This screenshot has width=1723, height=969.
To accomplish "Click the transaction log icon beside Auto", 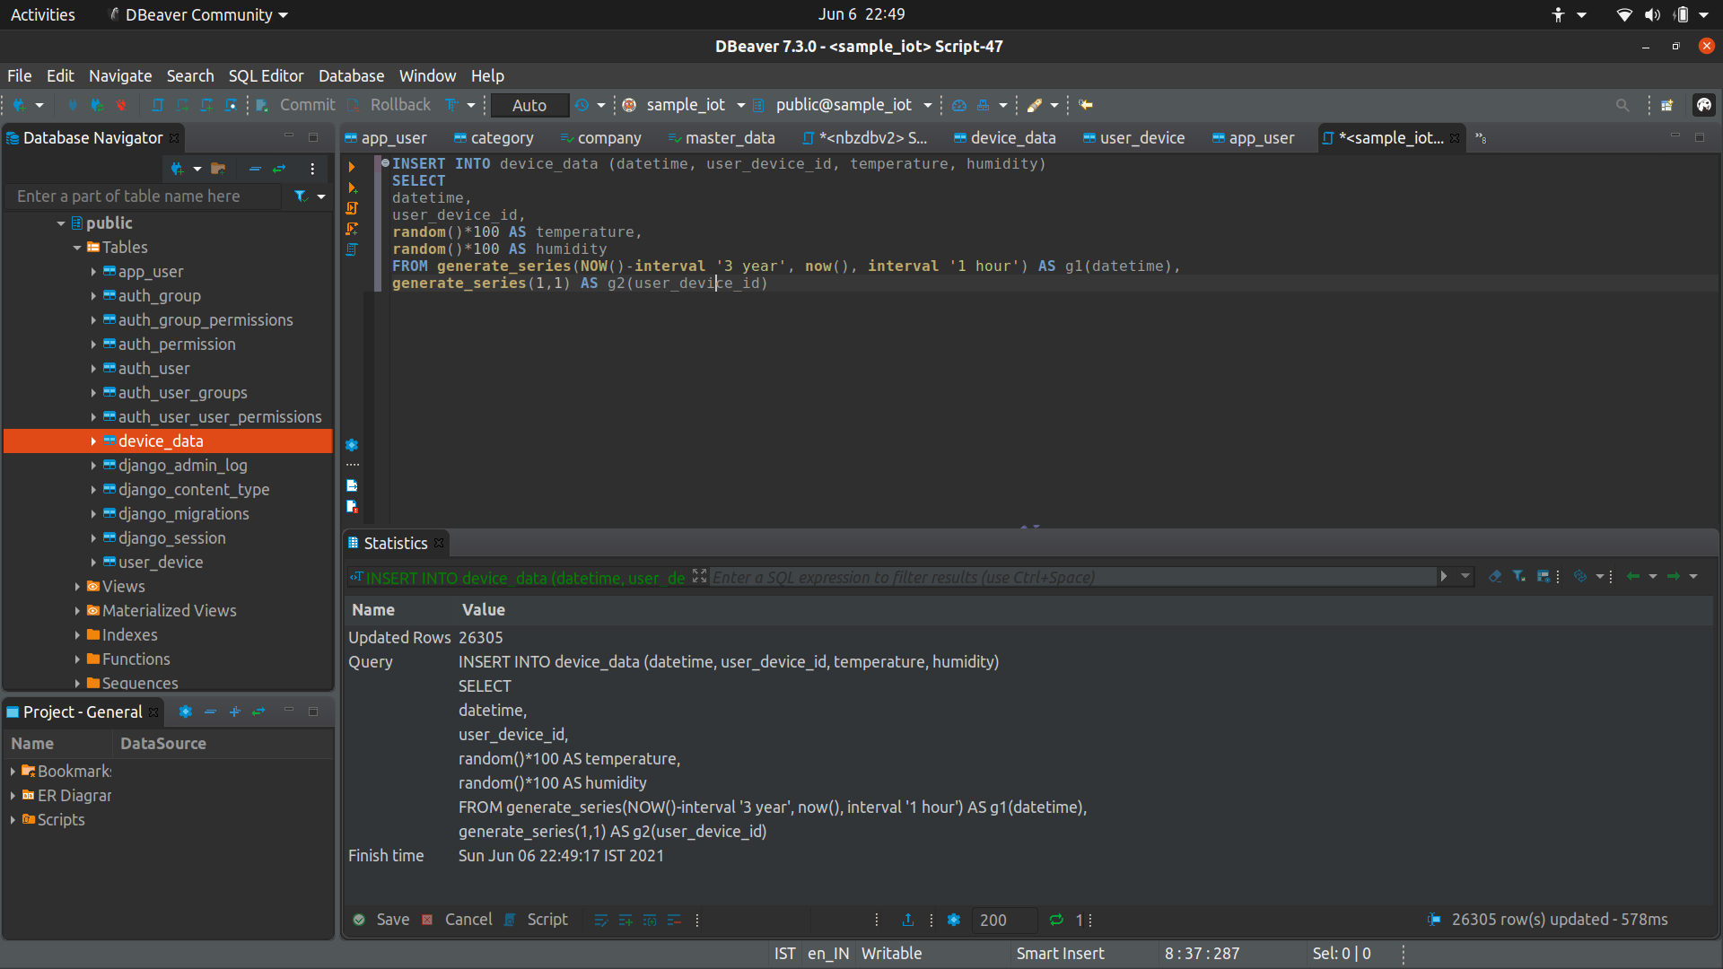I will point(582,105).
